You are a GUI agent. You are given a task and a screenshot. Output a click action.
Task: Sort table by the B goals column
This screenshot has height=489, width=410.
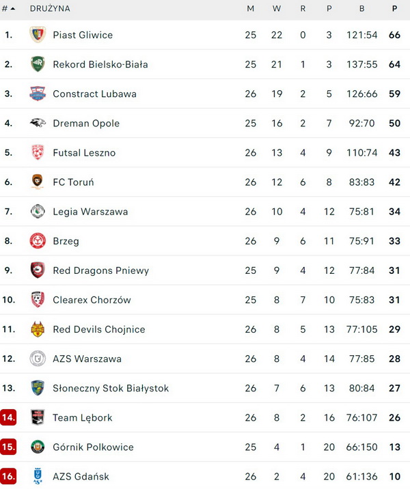362,9
